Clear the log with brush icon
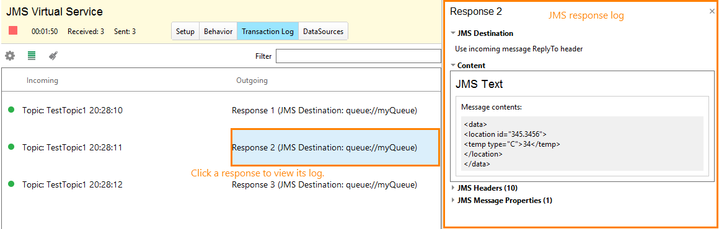The width and height of the screenshot is (719, 229). click(53, 56)
